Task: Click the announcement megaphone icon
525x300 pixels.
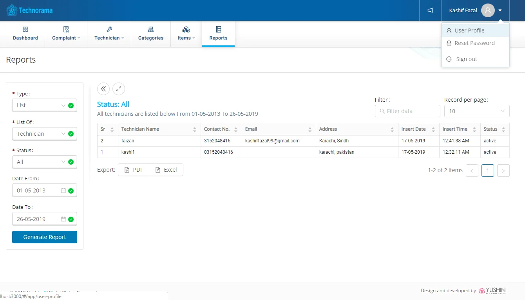Action: 430,10
